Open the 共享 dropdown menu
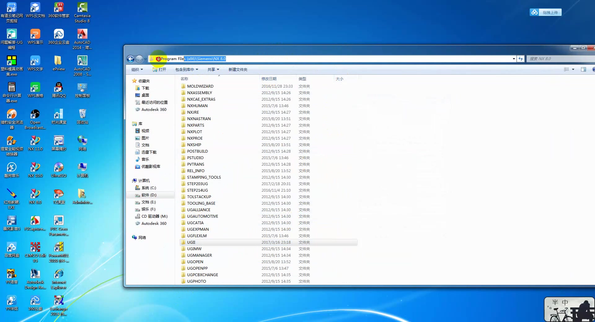 pos(213,69)
